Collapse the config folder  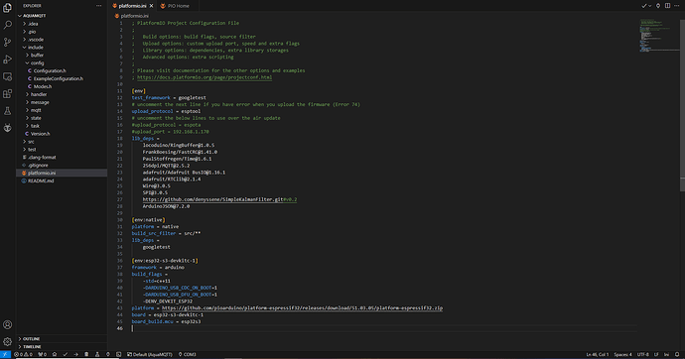point(37,62)
